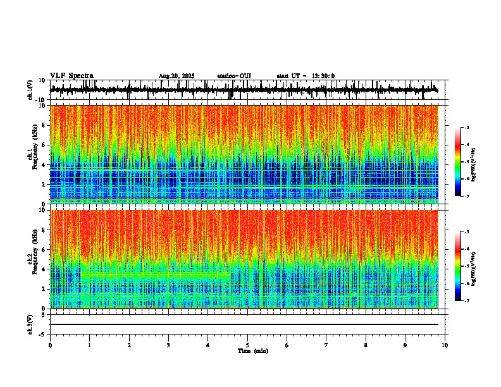Viewport: 501px width, 387px height.
Task: Click the time axis tick label "0"
Action: coord(50,345)
